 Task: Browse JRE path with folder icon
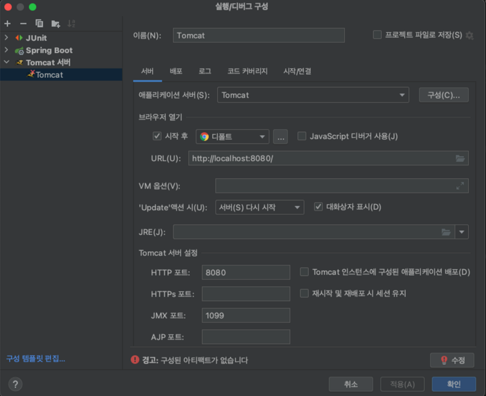click(x=445, y=232)
